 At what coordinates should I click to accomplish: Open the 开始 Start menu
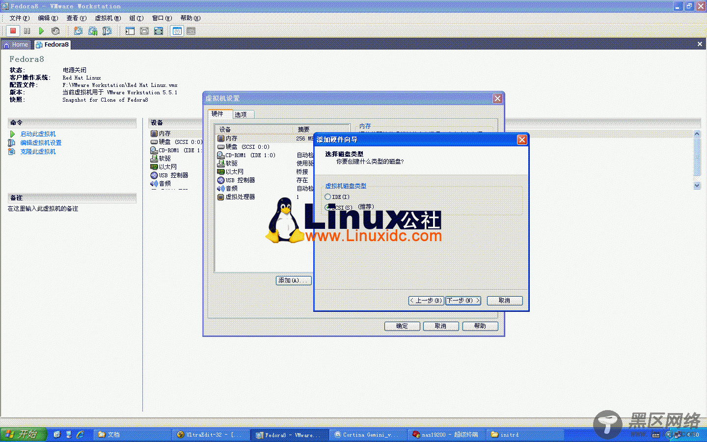(23, 435)
